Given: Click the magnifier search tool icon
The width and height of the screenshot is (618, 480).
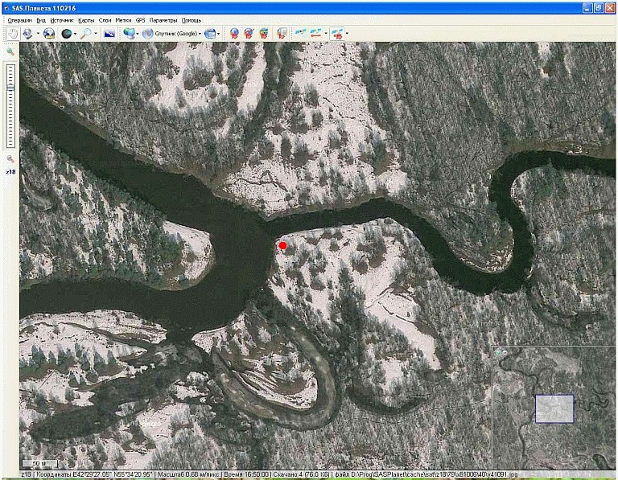Looking at the screenshot, I should pos(85,34).
